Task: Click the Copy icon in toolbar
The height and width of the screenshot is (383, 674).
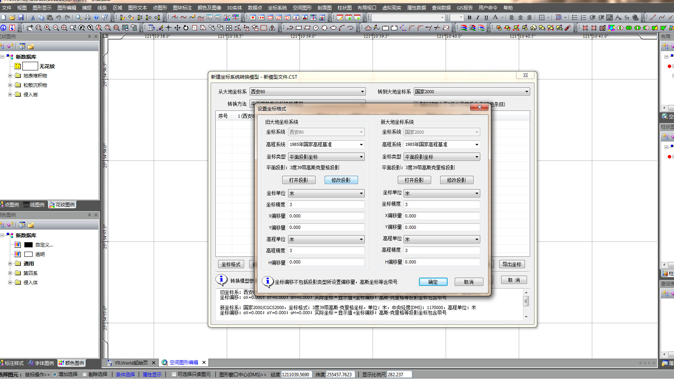Action: point(41,17)
